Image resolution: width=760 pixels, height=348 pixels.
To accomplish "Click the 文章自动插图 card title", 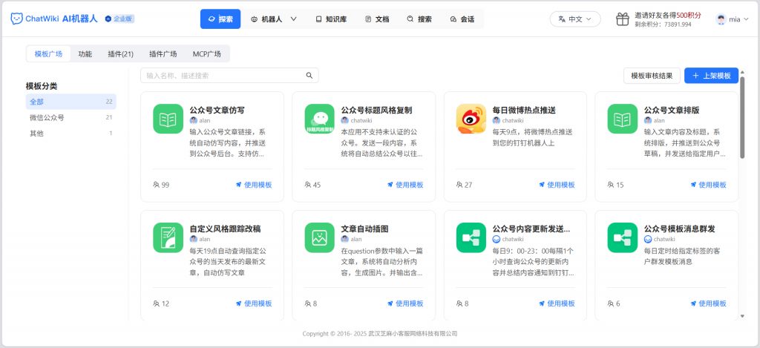I will click(x=364, y=229).
